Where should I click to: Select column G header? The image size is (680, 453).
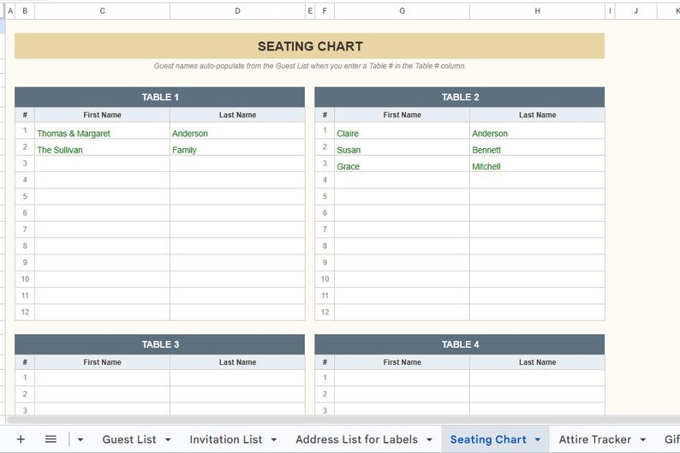402,11
